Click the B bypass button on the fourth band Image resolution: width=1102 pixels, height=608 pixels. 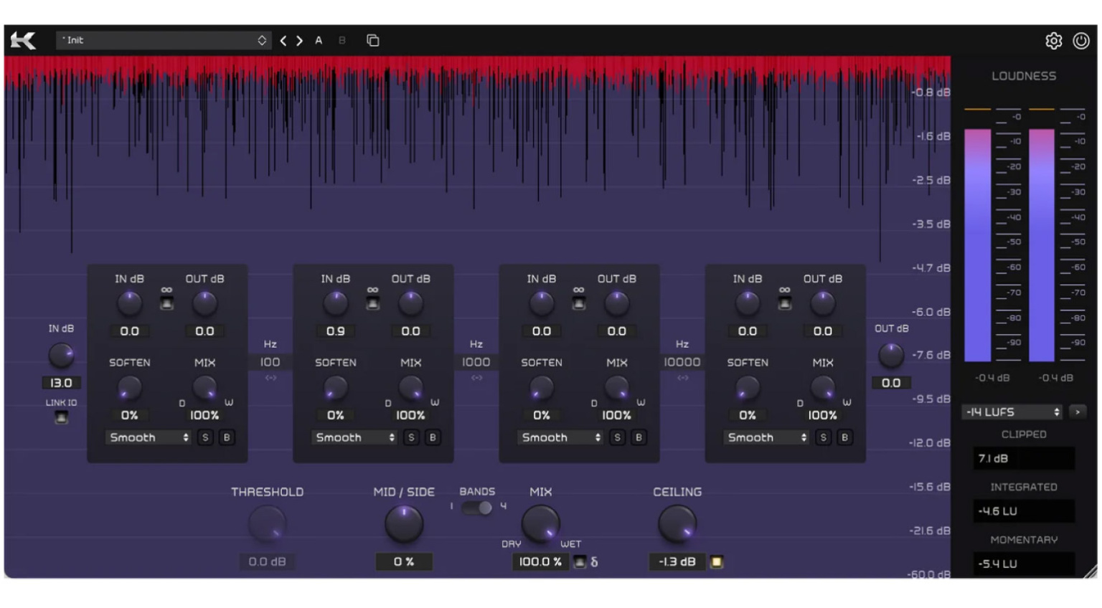(844, 437)
